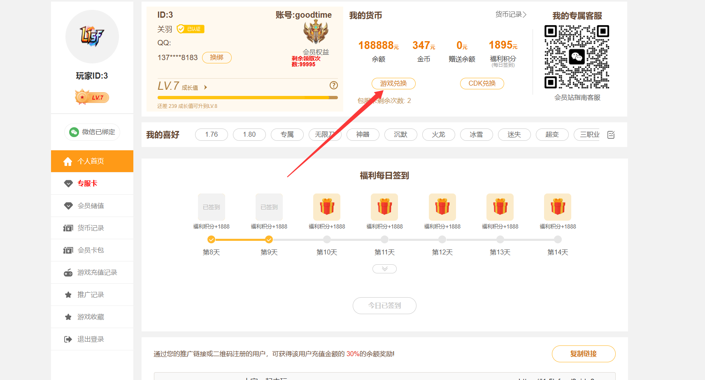This screenshot has height=380, width=705.
Task: Select the 火龙 preference tag
Action: click(x=439, y=135)
